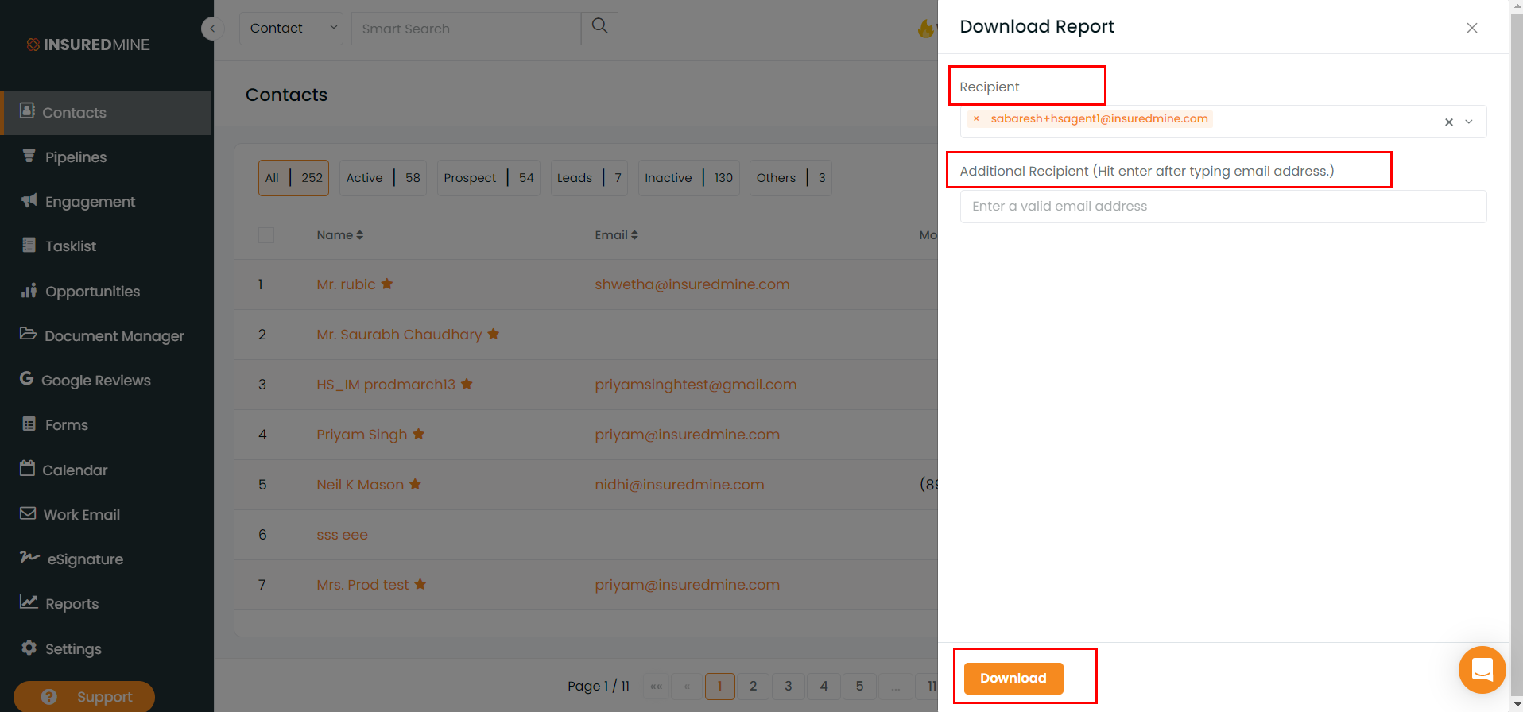Select the Inactive 130 filter tab
Viewport: 1523px width, 712px height.
tap(689, 178)
